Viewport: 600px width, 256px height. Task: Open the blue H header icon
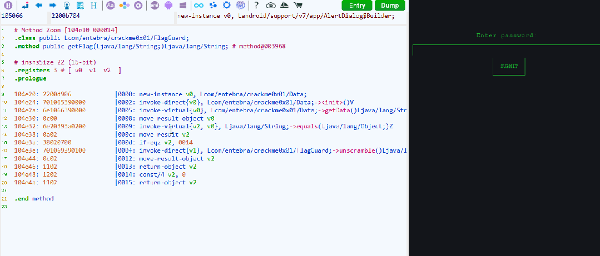click(x=94, y=6)
